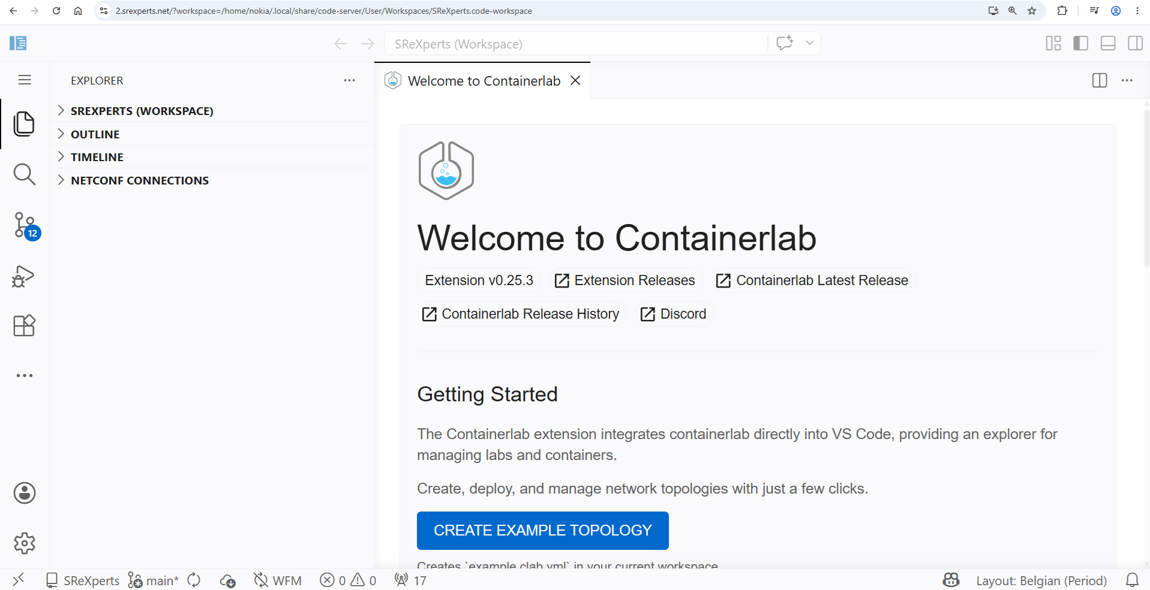This screenshot has width=1150, height=590.
Task: Open the browser zoom magnifier icon
Action: (1013, 11)
